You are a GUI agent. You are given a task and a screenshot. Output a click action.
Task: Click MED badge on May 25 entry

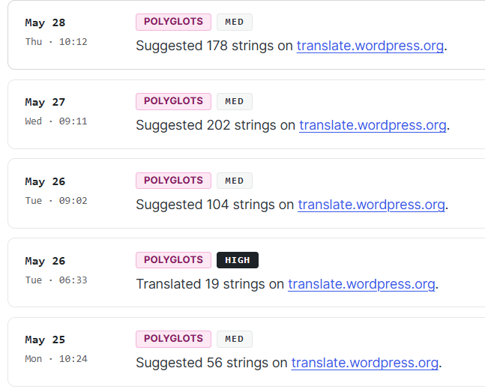coord(235,339)
